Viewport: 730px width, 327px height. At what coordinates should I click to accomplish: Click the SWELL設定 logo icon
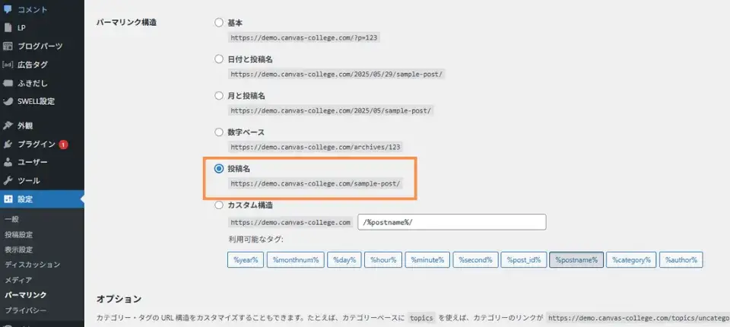pyautogui.click(x=8, y=101)
